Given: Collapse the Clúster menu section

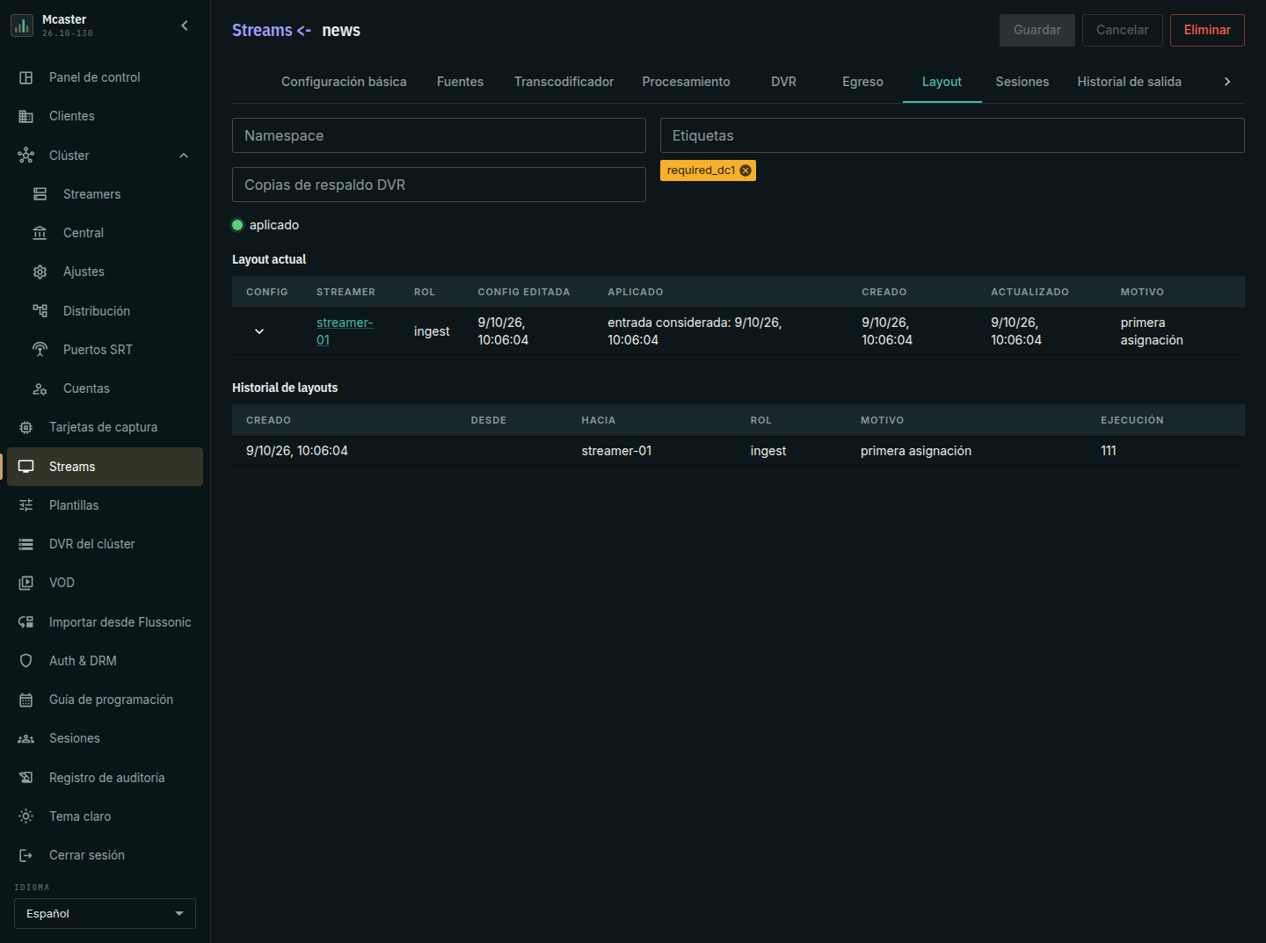Looking at the screenshot, I should point(184,156).
